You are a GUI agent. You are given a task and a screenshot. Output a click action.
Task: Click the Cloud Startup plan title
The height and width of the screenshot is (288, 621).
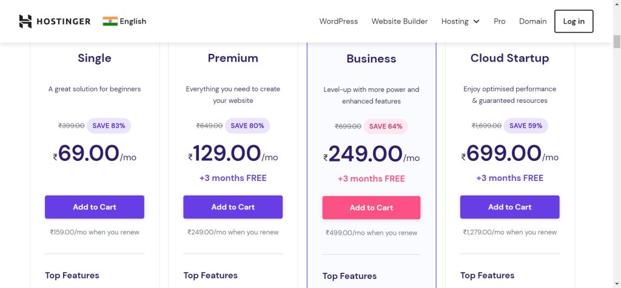(509, 58)
